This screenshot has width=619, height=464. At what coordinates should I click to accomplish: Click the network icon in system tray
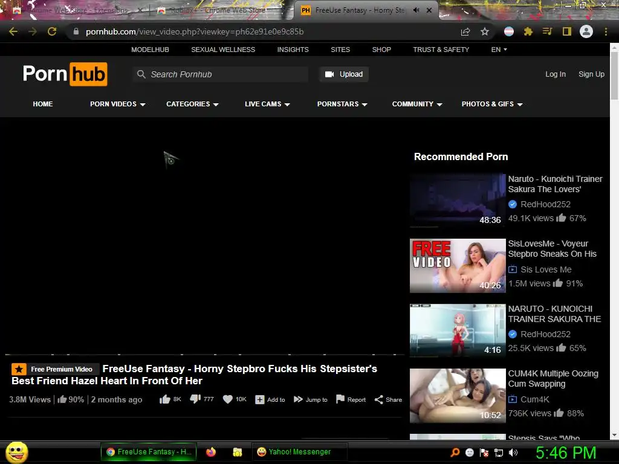click(x=499, y=453)
